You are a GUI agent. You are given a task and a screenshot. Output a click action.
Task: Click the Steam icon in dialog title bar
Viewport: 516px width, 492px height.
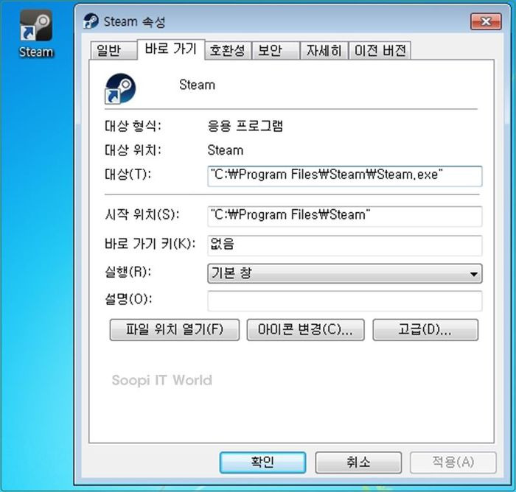pos(91,21)
